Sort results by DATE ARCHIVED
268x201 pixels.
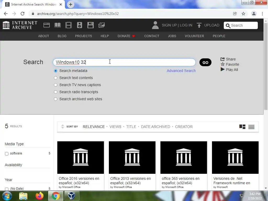click(x=155, y=127)
